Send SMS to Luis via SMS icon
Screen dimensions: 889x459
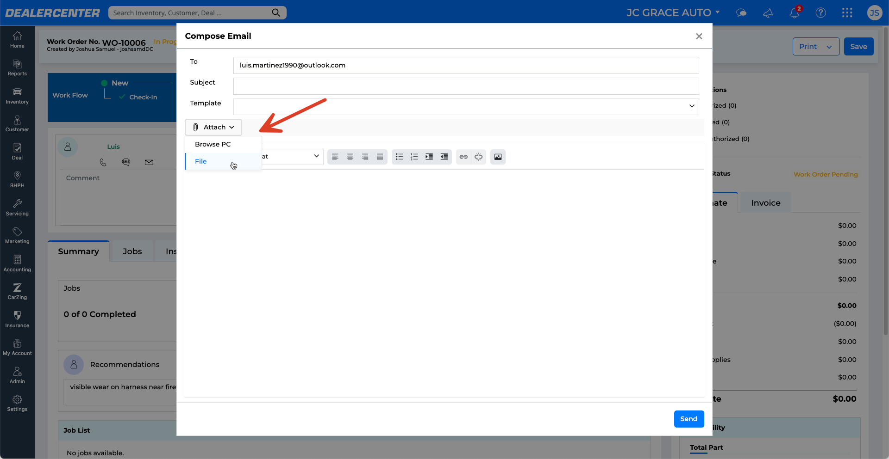[x=126, y=162]
